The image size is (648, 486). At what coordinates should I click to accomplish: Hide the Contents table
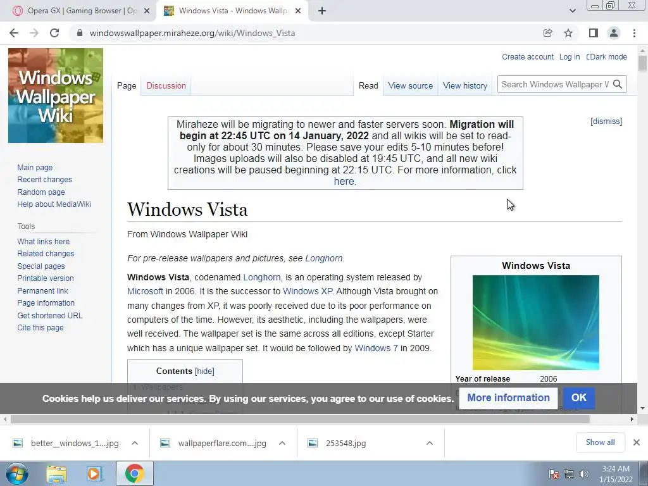(204, 371)
